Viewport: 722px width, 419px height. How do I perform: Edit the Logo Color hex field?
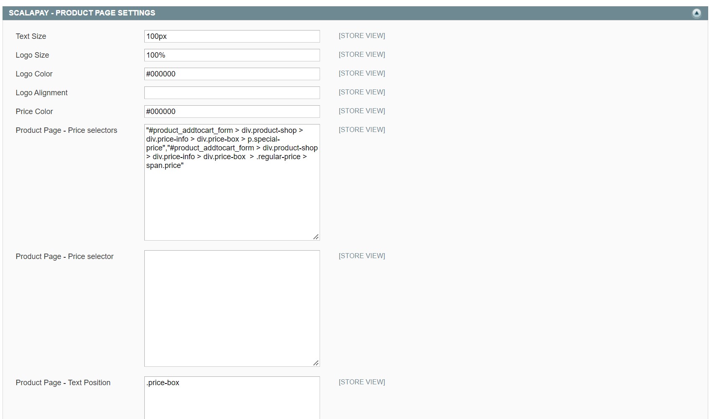[x=232, y=74]
